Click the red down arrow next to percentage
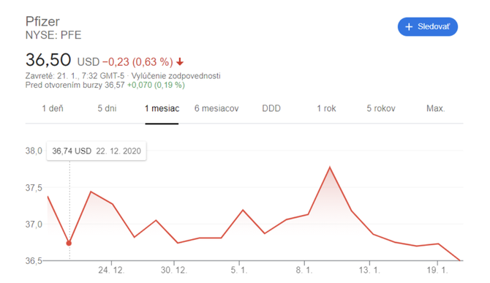Screen dimensions: 490x283 click(x=180, y=62)
